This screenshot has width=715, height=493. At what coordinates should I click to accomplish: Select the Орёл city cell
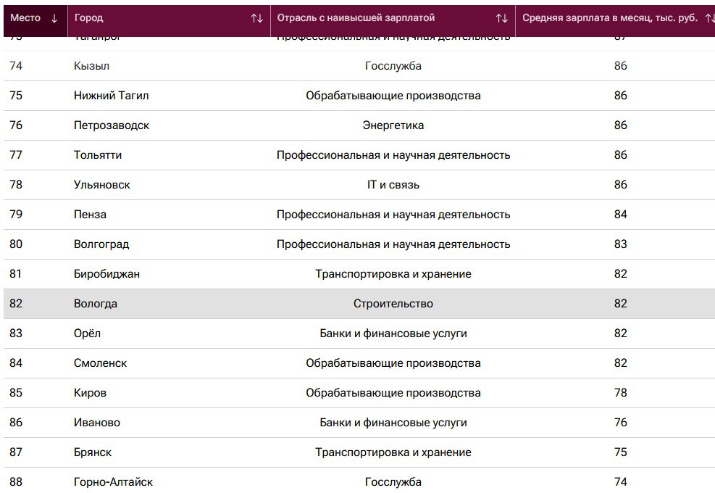click(87, 333)
